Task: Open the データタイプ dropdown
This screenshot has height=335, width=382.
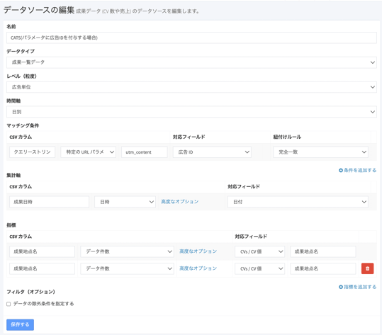Action: 191,62
